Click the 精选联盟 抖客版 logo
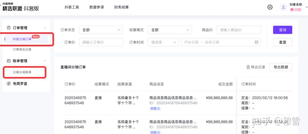This screenshot has width=308, height=134. pyautogui.click(x=21, y=7)
